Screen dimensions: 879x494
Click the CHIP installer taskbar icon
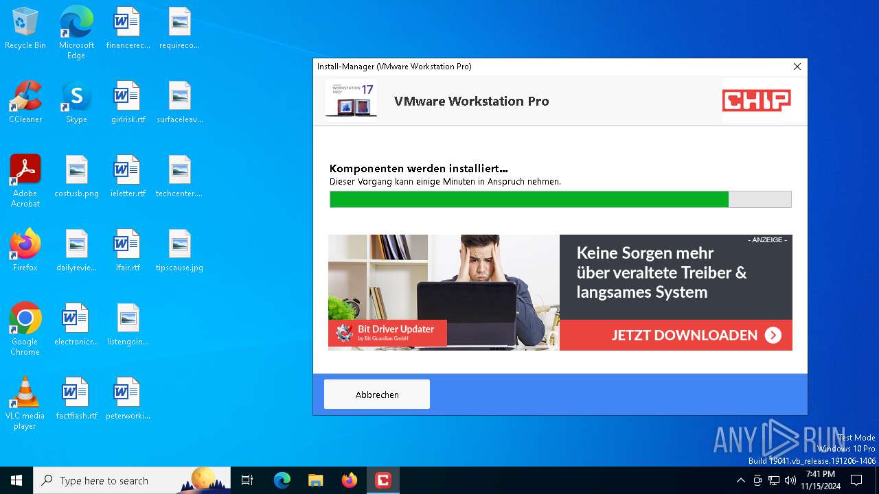pyautogui.click(x=383, y=480)
